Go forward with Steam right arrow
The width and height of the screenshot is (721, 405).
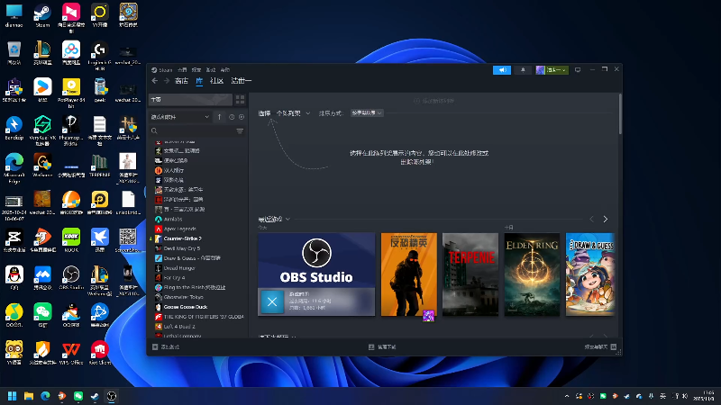pyautogui.click(x=167, y=81)
